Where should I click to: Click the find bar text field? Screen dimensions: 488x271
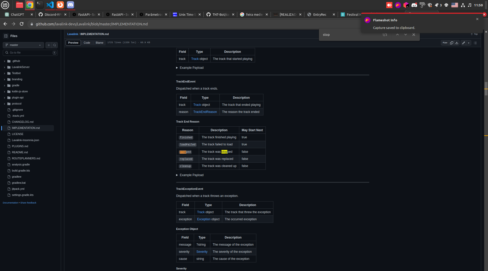tap(351, 35)
